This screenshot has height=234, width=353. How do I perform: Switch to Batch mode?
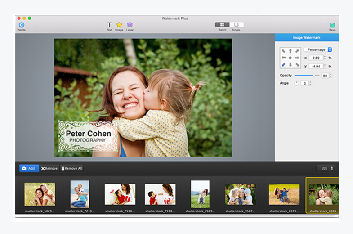click(x=222, y=25)
